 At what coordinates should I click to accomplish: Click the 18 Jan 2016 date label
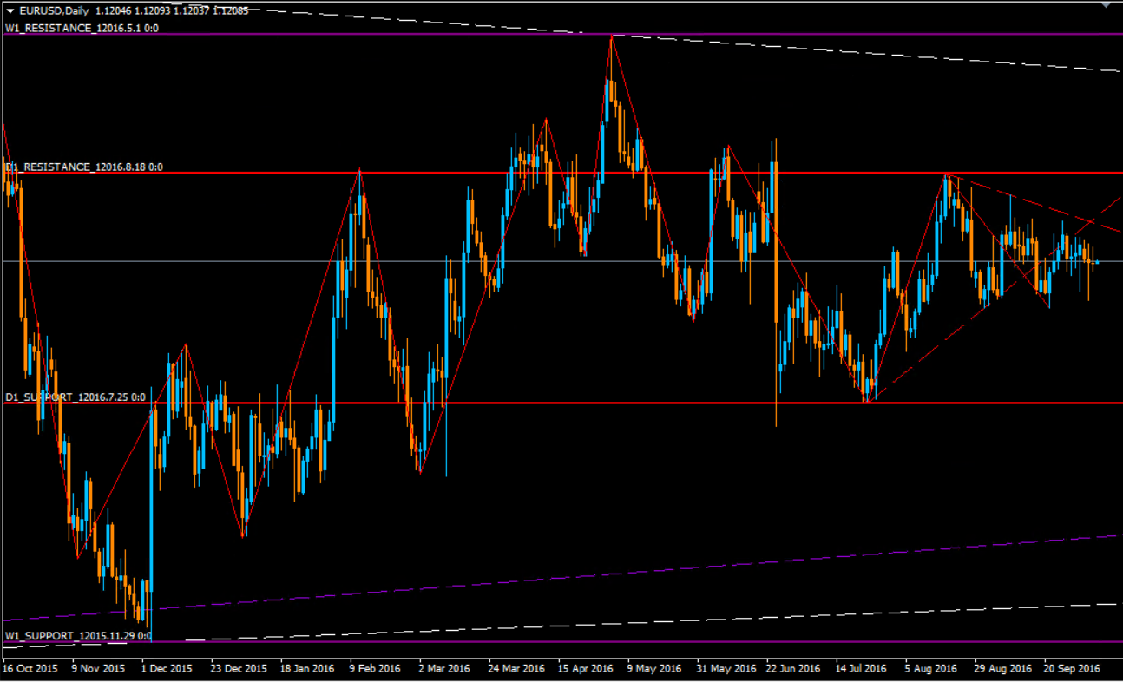click(x=307, y=669)
